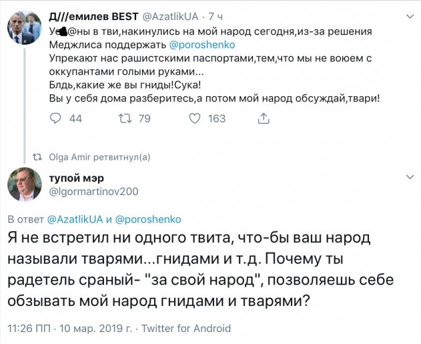Click the share icon under the first tweet
421x344 pixels.
(264, 118)
